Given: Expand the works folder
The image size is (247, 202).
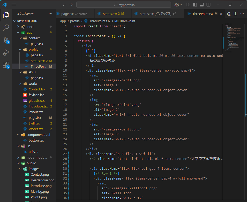Looking at the screenshot, I should point(33,83).
